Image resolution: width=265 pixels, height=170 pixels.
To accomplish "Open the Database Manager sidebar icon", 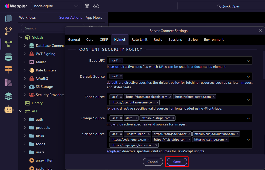I will click(8, 57).
